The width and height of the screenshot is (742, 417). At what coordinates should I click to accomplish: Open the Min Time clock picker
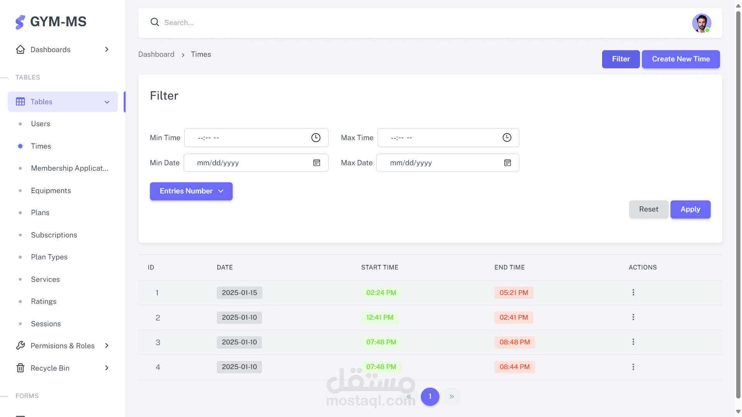[x=316, y=138]
